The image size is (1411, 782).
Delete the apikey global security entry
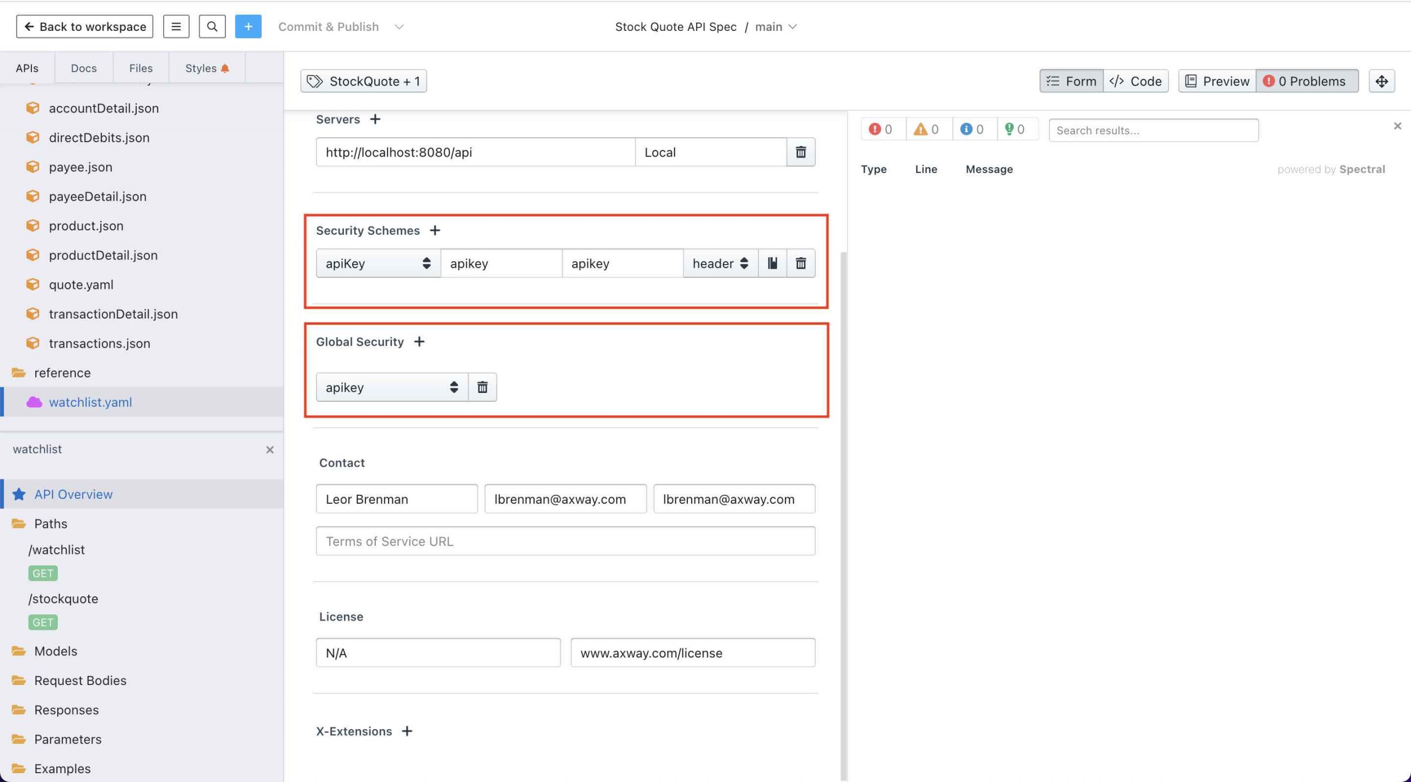pyautogui.click(x=482, y=387)
